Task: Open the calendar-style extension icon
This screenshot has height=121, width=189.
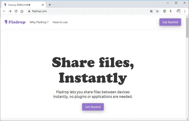Action: [x=179, y=11]
